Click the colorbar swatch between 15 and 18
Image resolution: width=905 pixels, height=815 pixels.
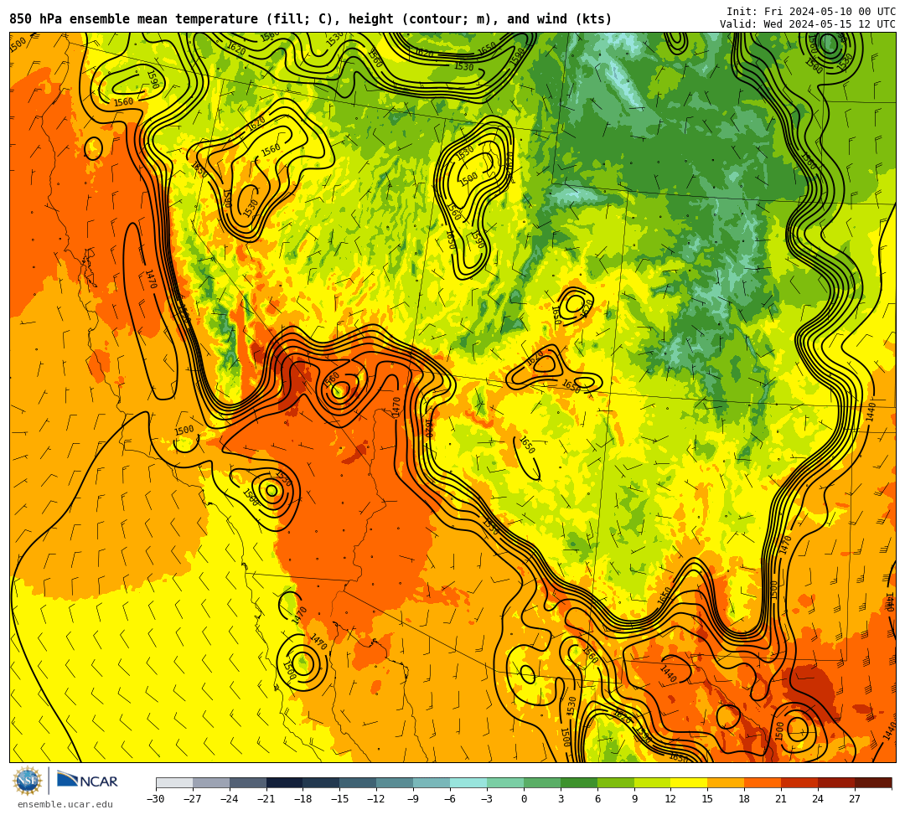pyautogui.click(x=726, y=782)
